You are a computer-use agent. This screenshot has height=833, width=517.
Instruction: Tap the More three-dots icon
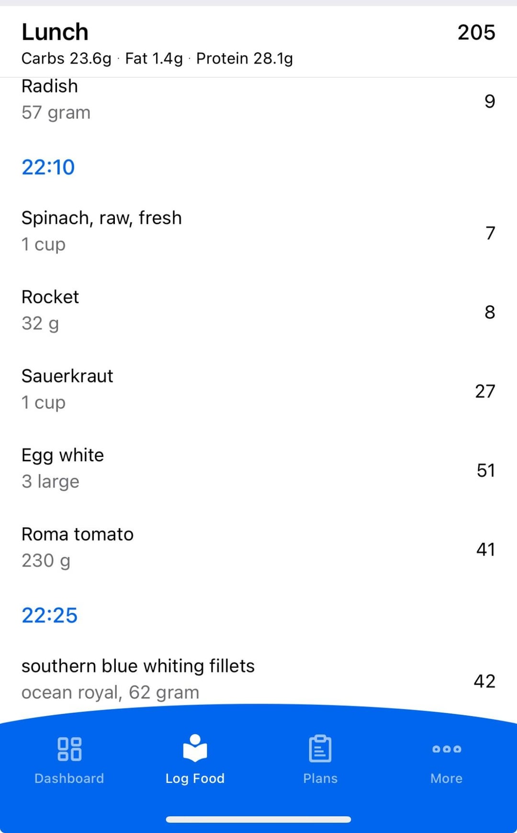[x=446, y=749]
